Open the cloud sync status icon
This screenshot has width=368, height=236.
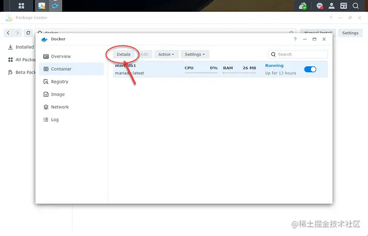pyautogui.click(x=303, y=6)
